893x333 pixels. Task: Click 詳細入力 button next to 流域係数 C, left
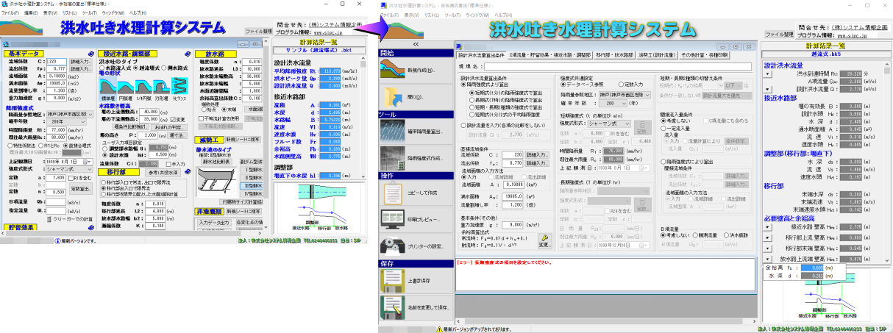point(80,62)
